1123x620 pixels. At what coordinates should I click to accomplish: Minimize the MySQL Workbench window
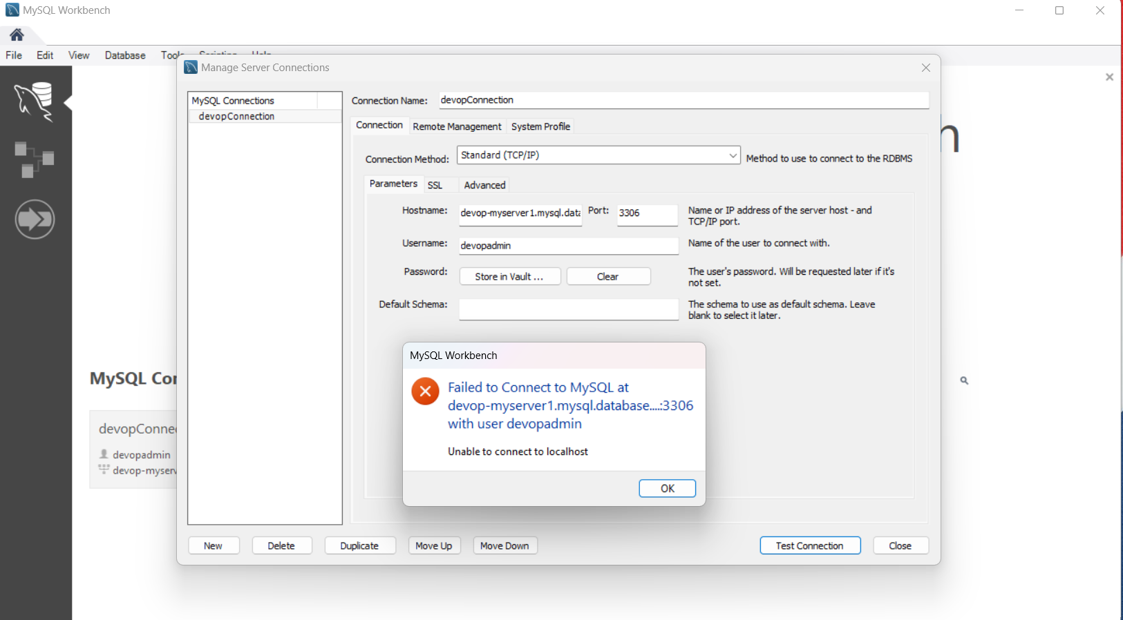1019,10
